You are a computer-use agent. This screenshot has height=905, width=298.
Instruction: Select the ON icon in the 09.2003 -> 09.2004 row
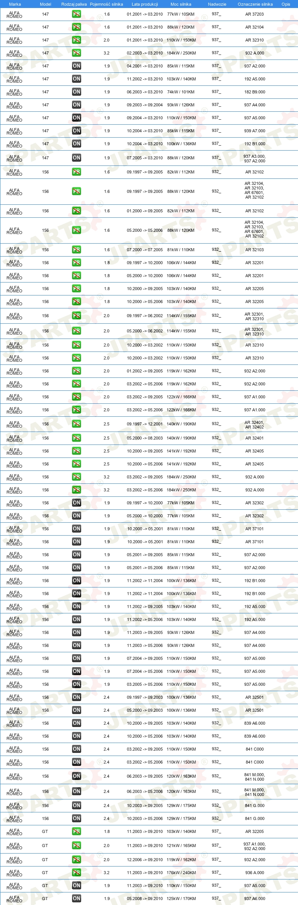tap(77, 105)
